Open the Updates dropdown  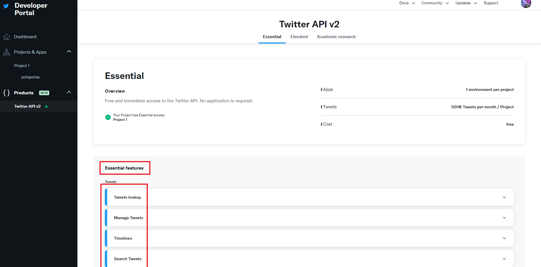coord(466,3)
